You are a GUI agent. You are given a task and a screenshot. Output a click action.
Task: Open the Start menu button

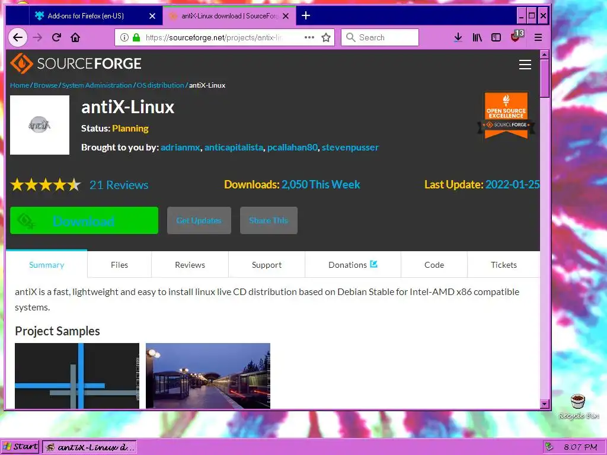pos(20,447)
